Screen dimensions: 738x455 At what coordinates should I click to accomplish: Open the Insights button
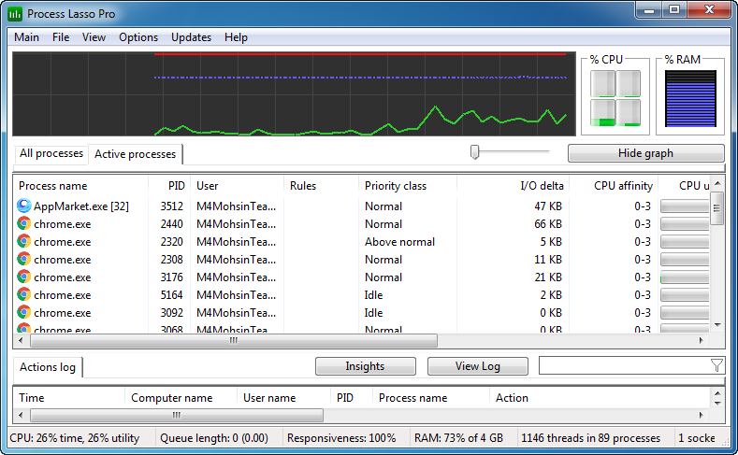click(x=365, y=366)
